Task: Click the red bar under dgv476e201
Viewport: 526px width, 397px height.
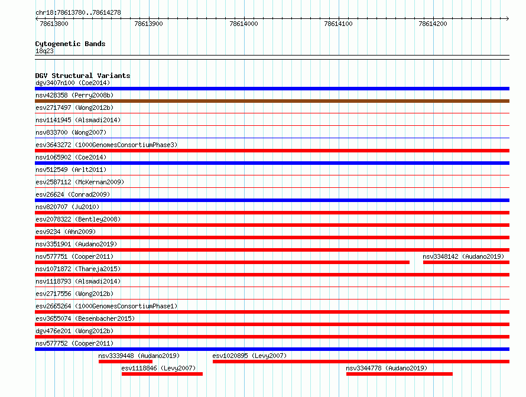Action: click(x=272, y=337)
